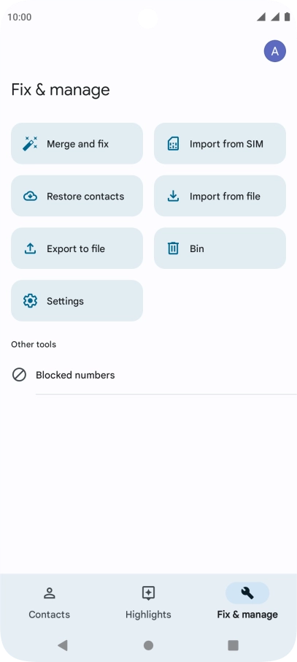This screenshot has height=662, width=297.
Task: Tap the gear Settings icon
Action: [x=30, y=300]
